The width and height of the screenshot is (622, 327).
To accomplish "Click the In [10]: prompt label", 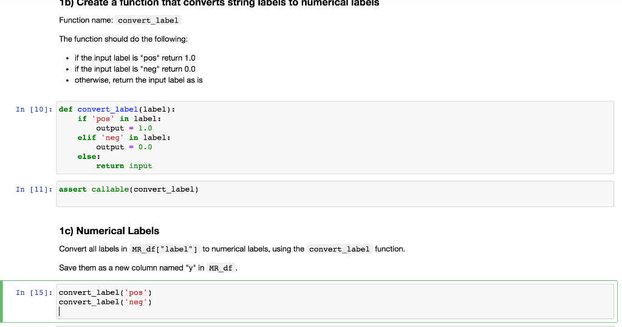I will point(34,109).
